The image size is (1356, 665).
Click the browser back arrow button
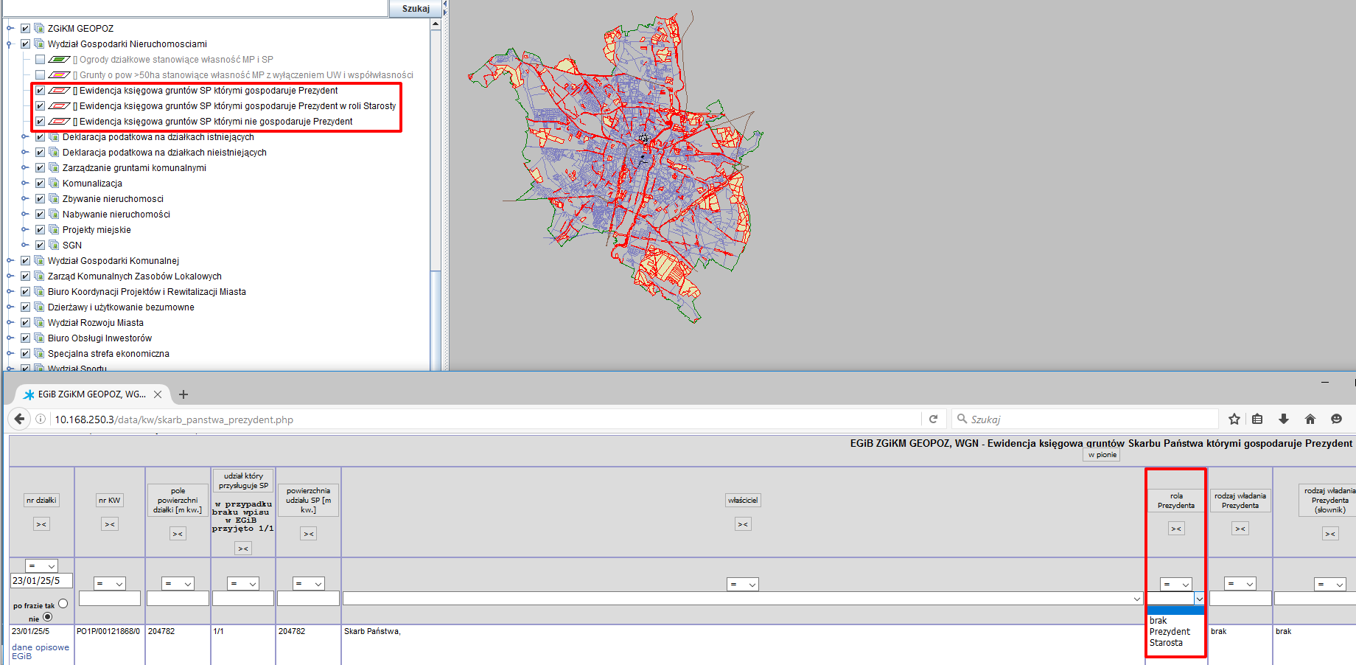(19, 419)
